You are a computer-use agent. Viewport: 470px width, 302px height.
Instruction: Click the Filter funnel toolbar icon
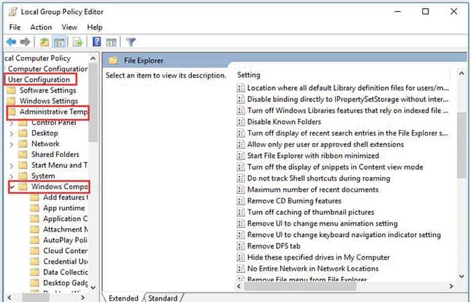click(x=131, y=42)
